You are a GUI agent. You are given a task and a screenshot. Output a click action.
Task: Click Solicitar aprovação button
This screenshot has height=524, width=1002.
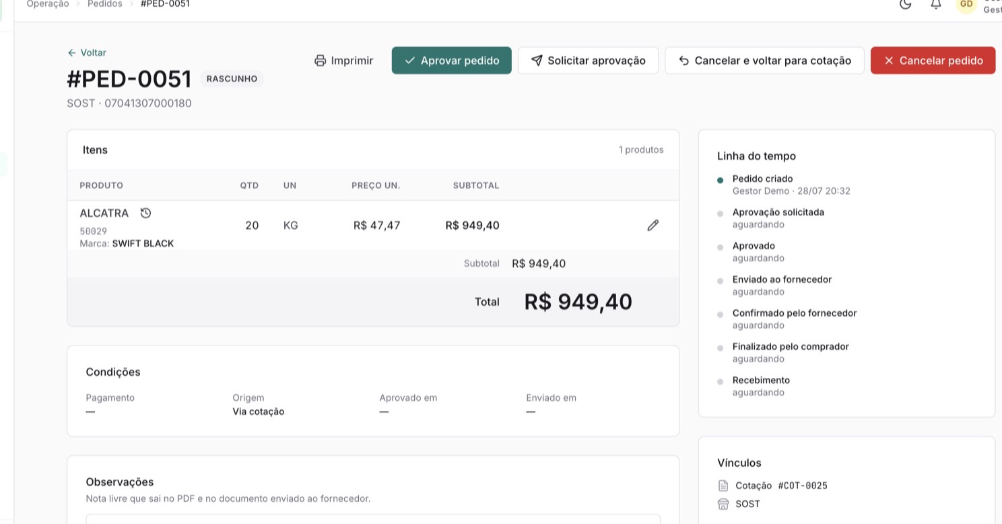(x=588, y=61)
